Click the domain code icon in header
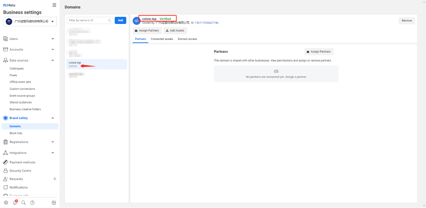This screenshot has height=208, width=426. click(136, 21)
